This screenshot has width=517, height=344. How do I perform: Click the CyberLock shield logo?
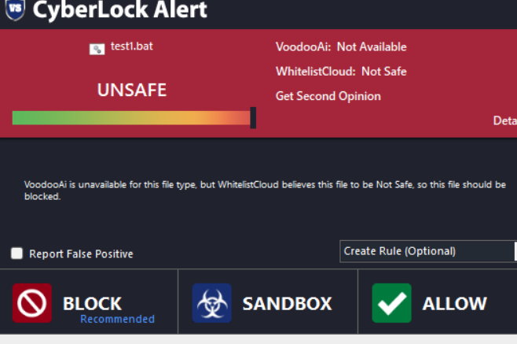[x=15, y=9]
